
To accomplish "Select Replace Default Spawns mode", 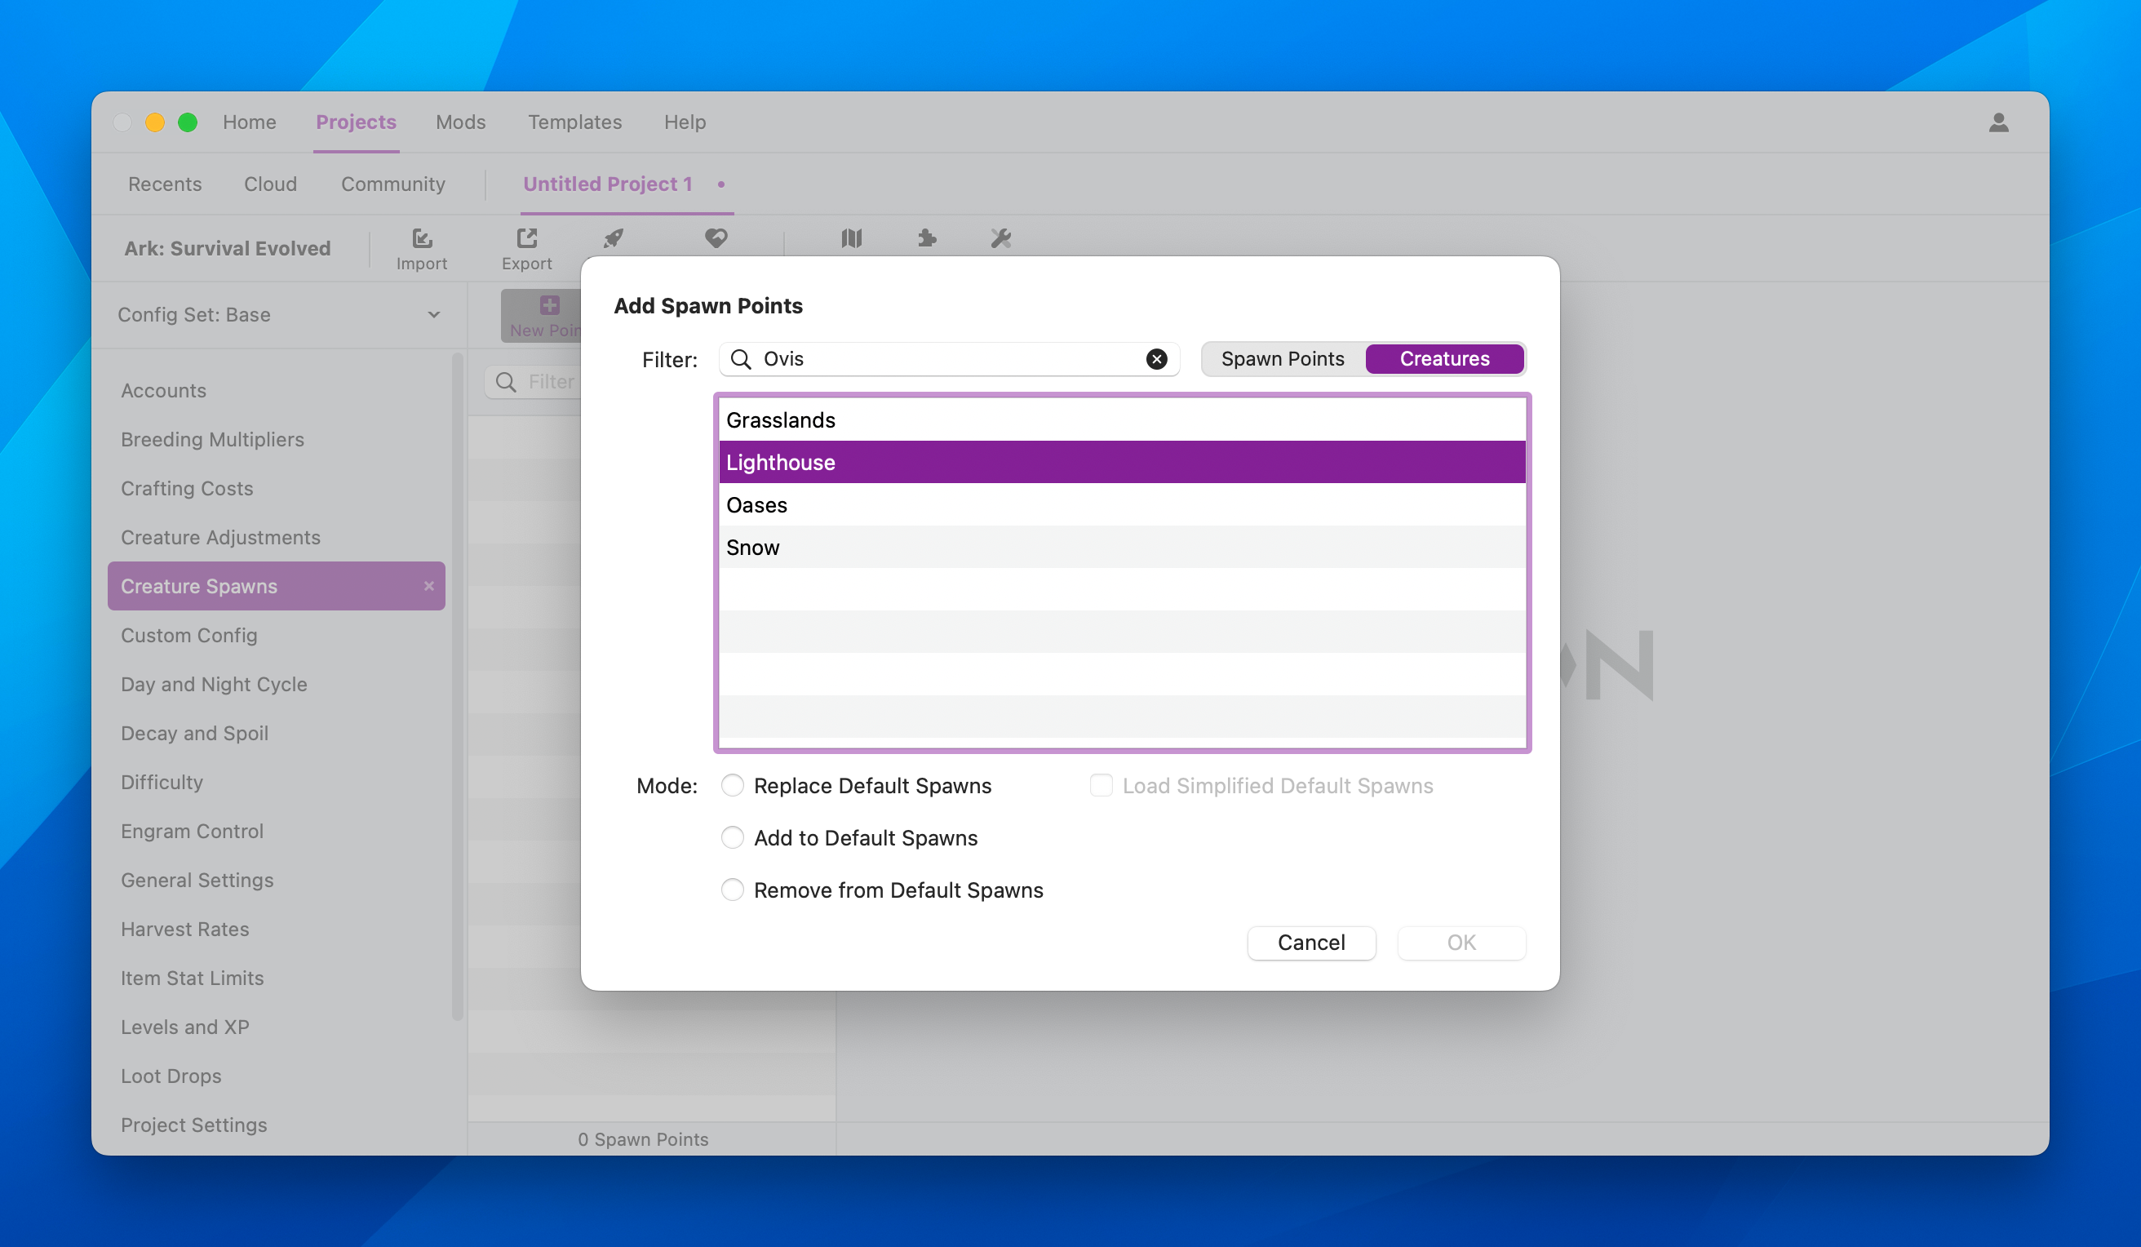I will 733,785.
